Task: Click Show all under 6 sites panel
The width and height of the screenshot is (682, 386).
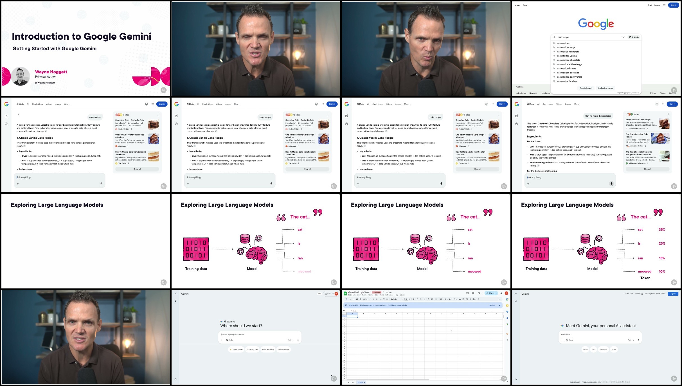Action: pos(647,169)
